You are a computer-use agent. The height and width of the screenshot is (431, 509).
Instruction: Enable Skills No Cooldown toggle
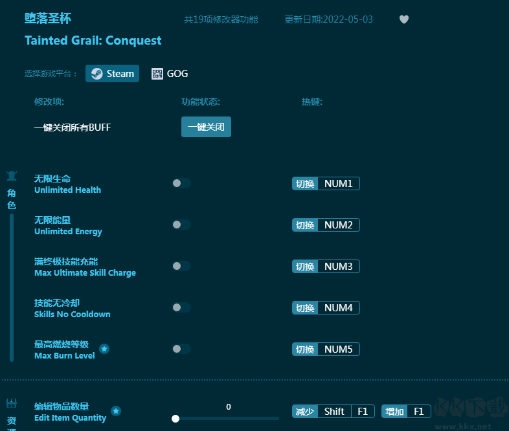click(181, 307)
